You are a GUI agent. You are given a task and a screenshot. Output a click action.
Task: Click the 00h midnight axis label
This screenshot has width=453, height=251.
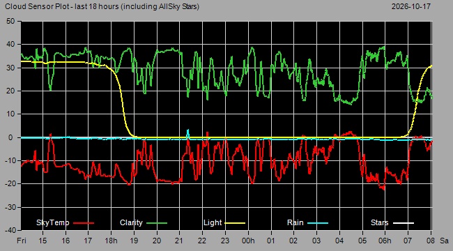click(249, 241)
